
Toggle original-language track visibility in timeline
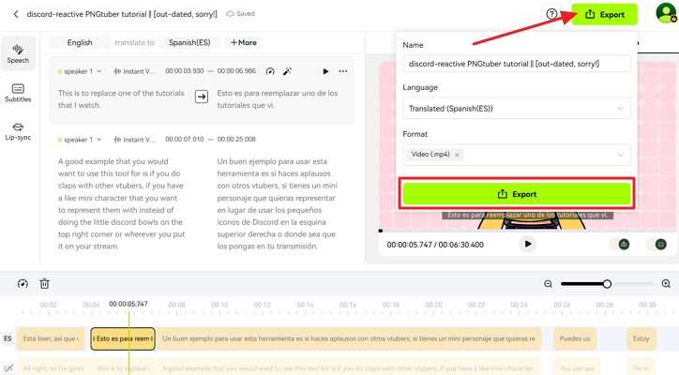coord(8,368)
